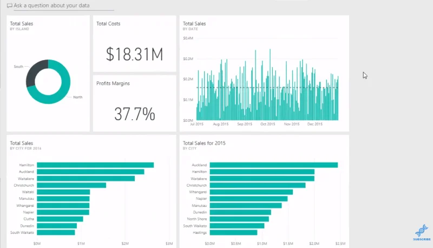The height and width of the screenshot is (248, 433).
Task: Select the Waitakere bar in 2015 city chart
Action: tap(262, 179)
